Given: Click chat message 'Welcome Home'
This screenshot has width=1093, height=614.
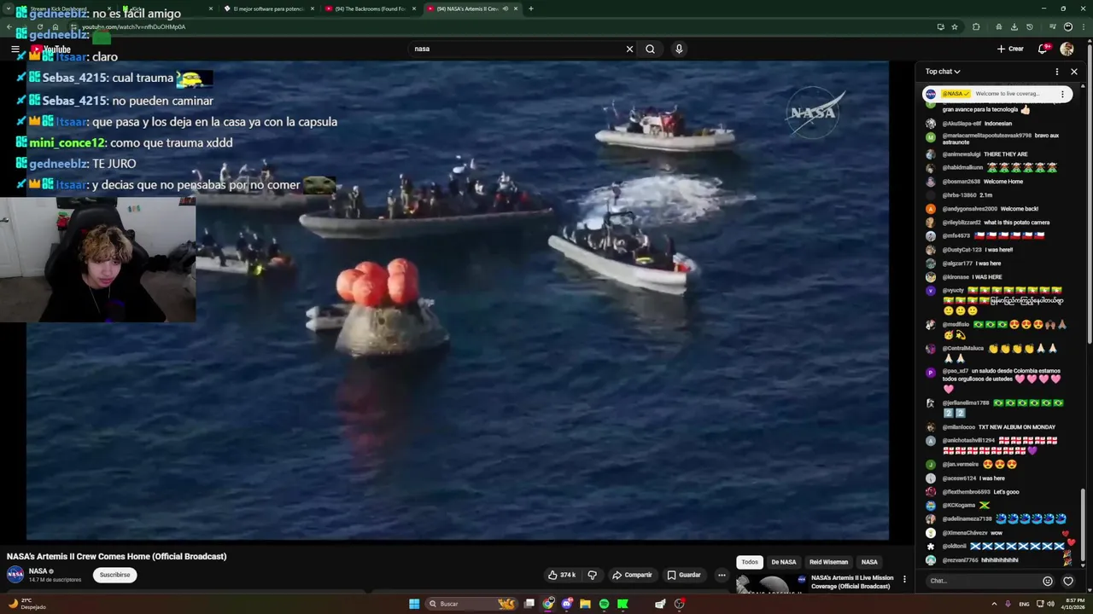Looking at the screenshot, I should coord(1003,182).
